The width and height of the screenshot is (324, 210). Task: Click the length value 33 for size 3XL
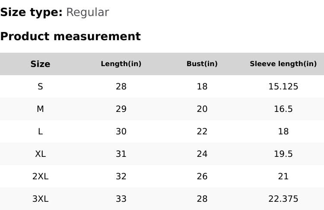tap(121, 199)
